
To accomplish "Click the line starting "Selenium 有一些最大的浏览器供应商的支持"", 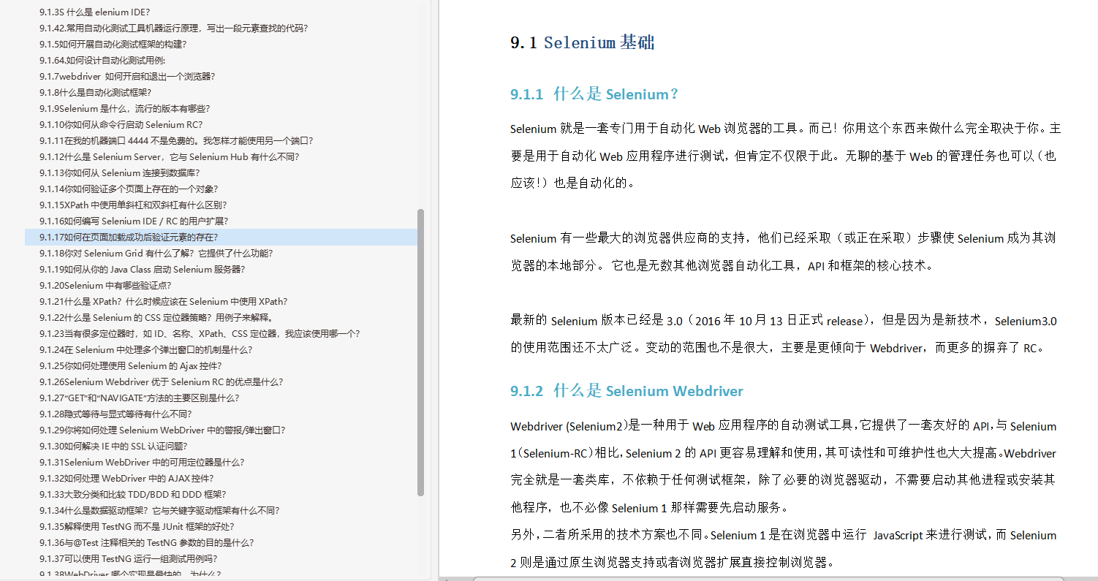I will (x=783, y=238).
